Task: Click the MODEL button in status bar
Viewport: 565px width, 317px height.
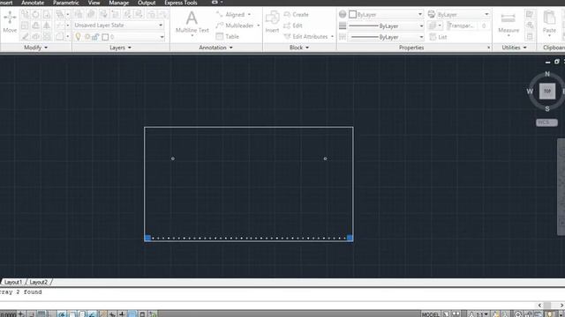Action: pos(430,314)
